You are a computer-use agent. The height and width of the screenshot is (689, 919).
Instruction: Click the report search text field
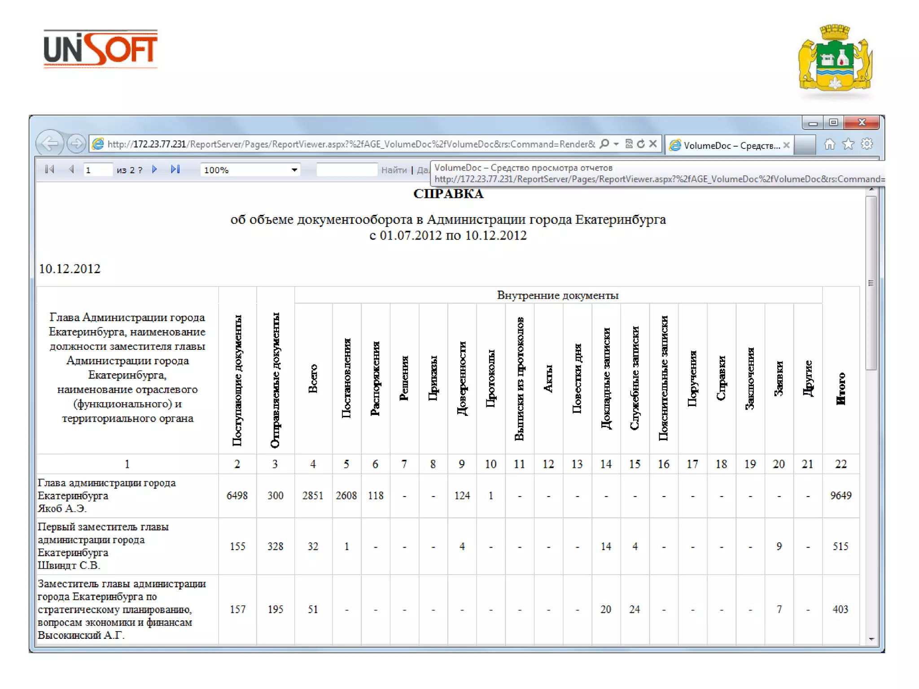pos(346,170)
